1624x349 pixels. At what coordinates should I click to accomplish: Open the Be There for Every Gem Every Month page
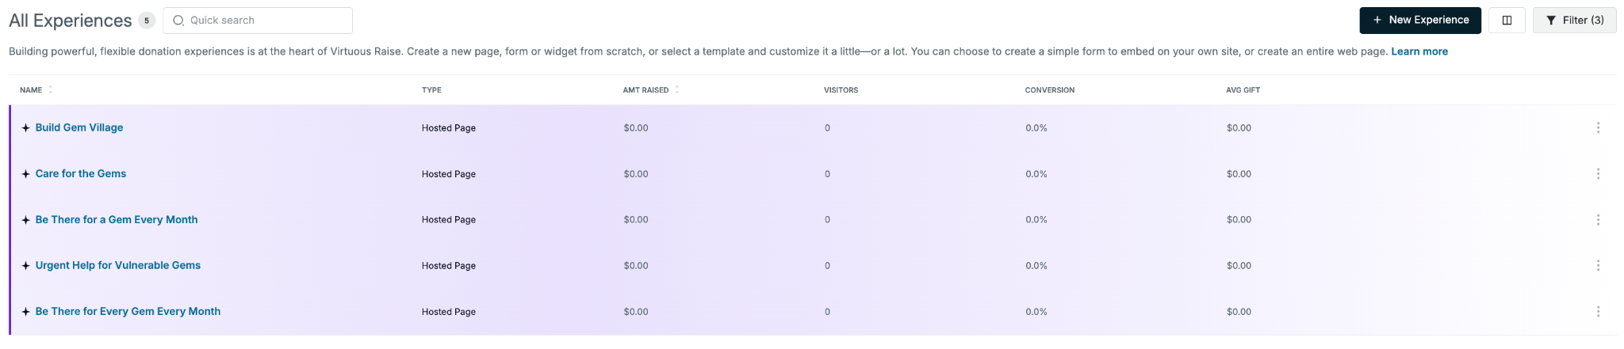pos(128,311)
